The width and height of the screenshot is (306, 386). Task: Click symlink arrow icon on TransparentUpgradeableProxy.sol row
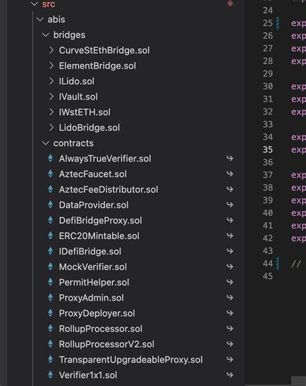[230, 359]
